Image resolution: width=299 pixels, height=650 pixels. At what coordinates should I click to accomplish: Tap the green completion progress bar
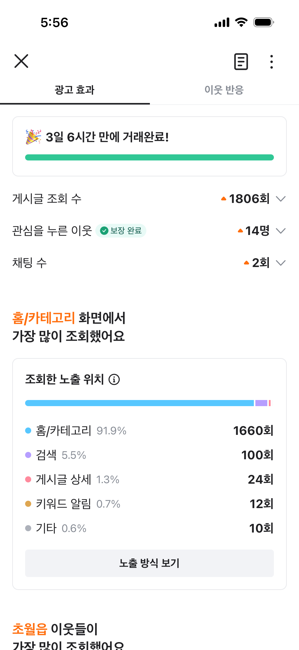[149, 157]
